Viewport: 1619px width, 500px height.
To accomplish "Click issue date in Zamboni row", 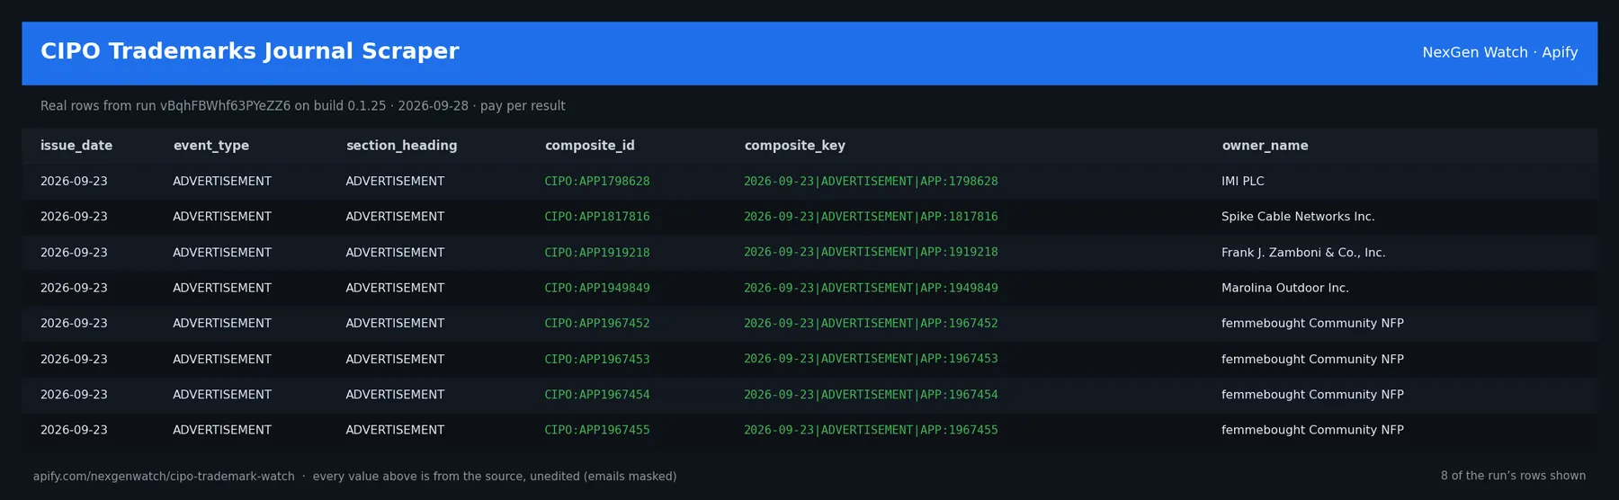I will 74,253.
